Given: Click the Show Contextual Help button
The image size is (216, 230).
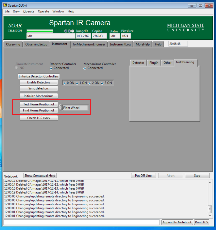Looking at the screenshot, I should coord(40,176).
